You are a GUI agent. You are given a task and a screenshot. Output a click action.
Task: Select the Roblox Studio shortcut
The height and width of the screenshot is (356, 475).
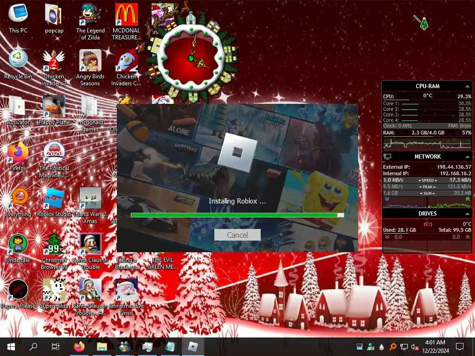[x=54, y=202]
